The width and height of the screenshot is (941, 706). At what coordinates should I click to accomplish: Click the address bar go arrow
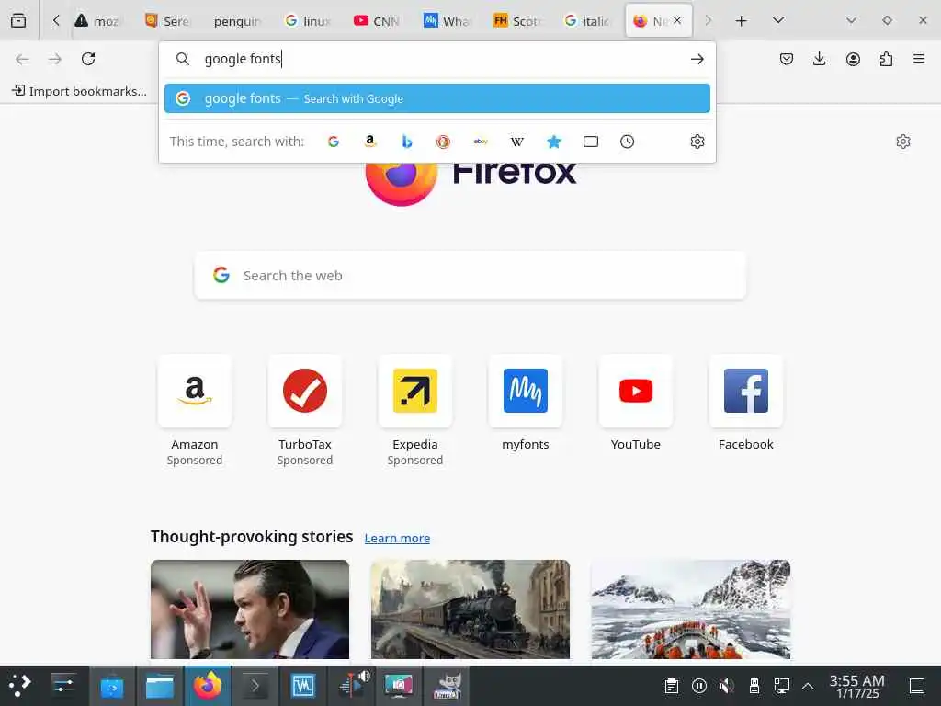(697, 59)
